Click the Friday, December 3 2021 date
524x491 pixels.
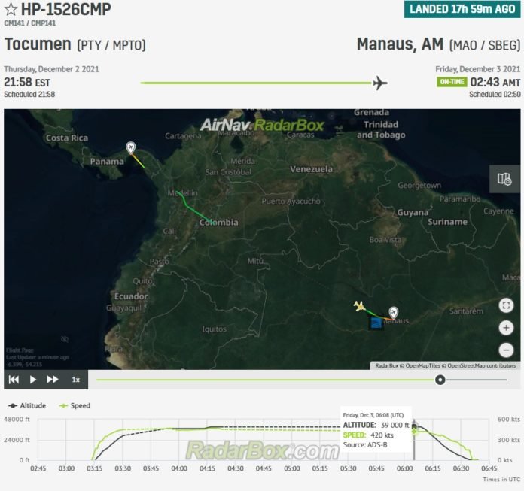coord(478,69)
